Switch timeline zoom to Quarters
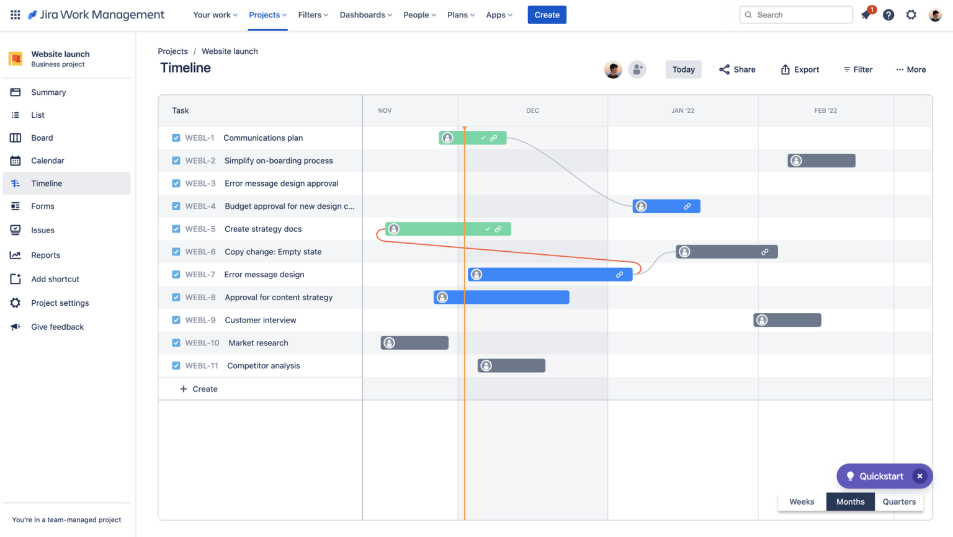 [899, 502]
